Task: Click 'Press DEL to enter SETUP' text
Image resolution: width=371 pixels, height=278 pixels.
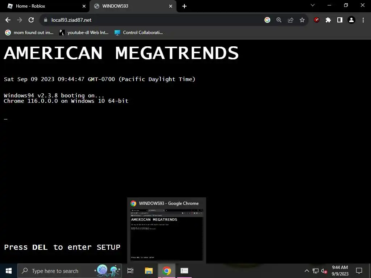Action: [62, 247]
